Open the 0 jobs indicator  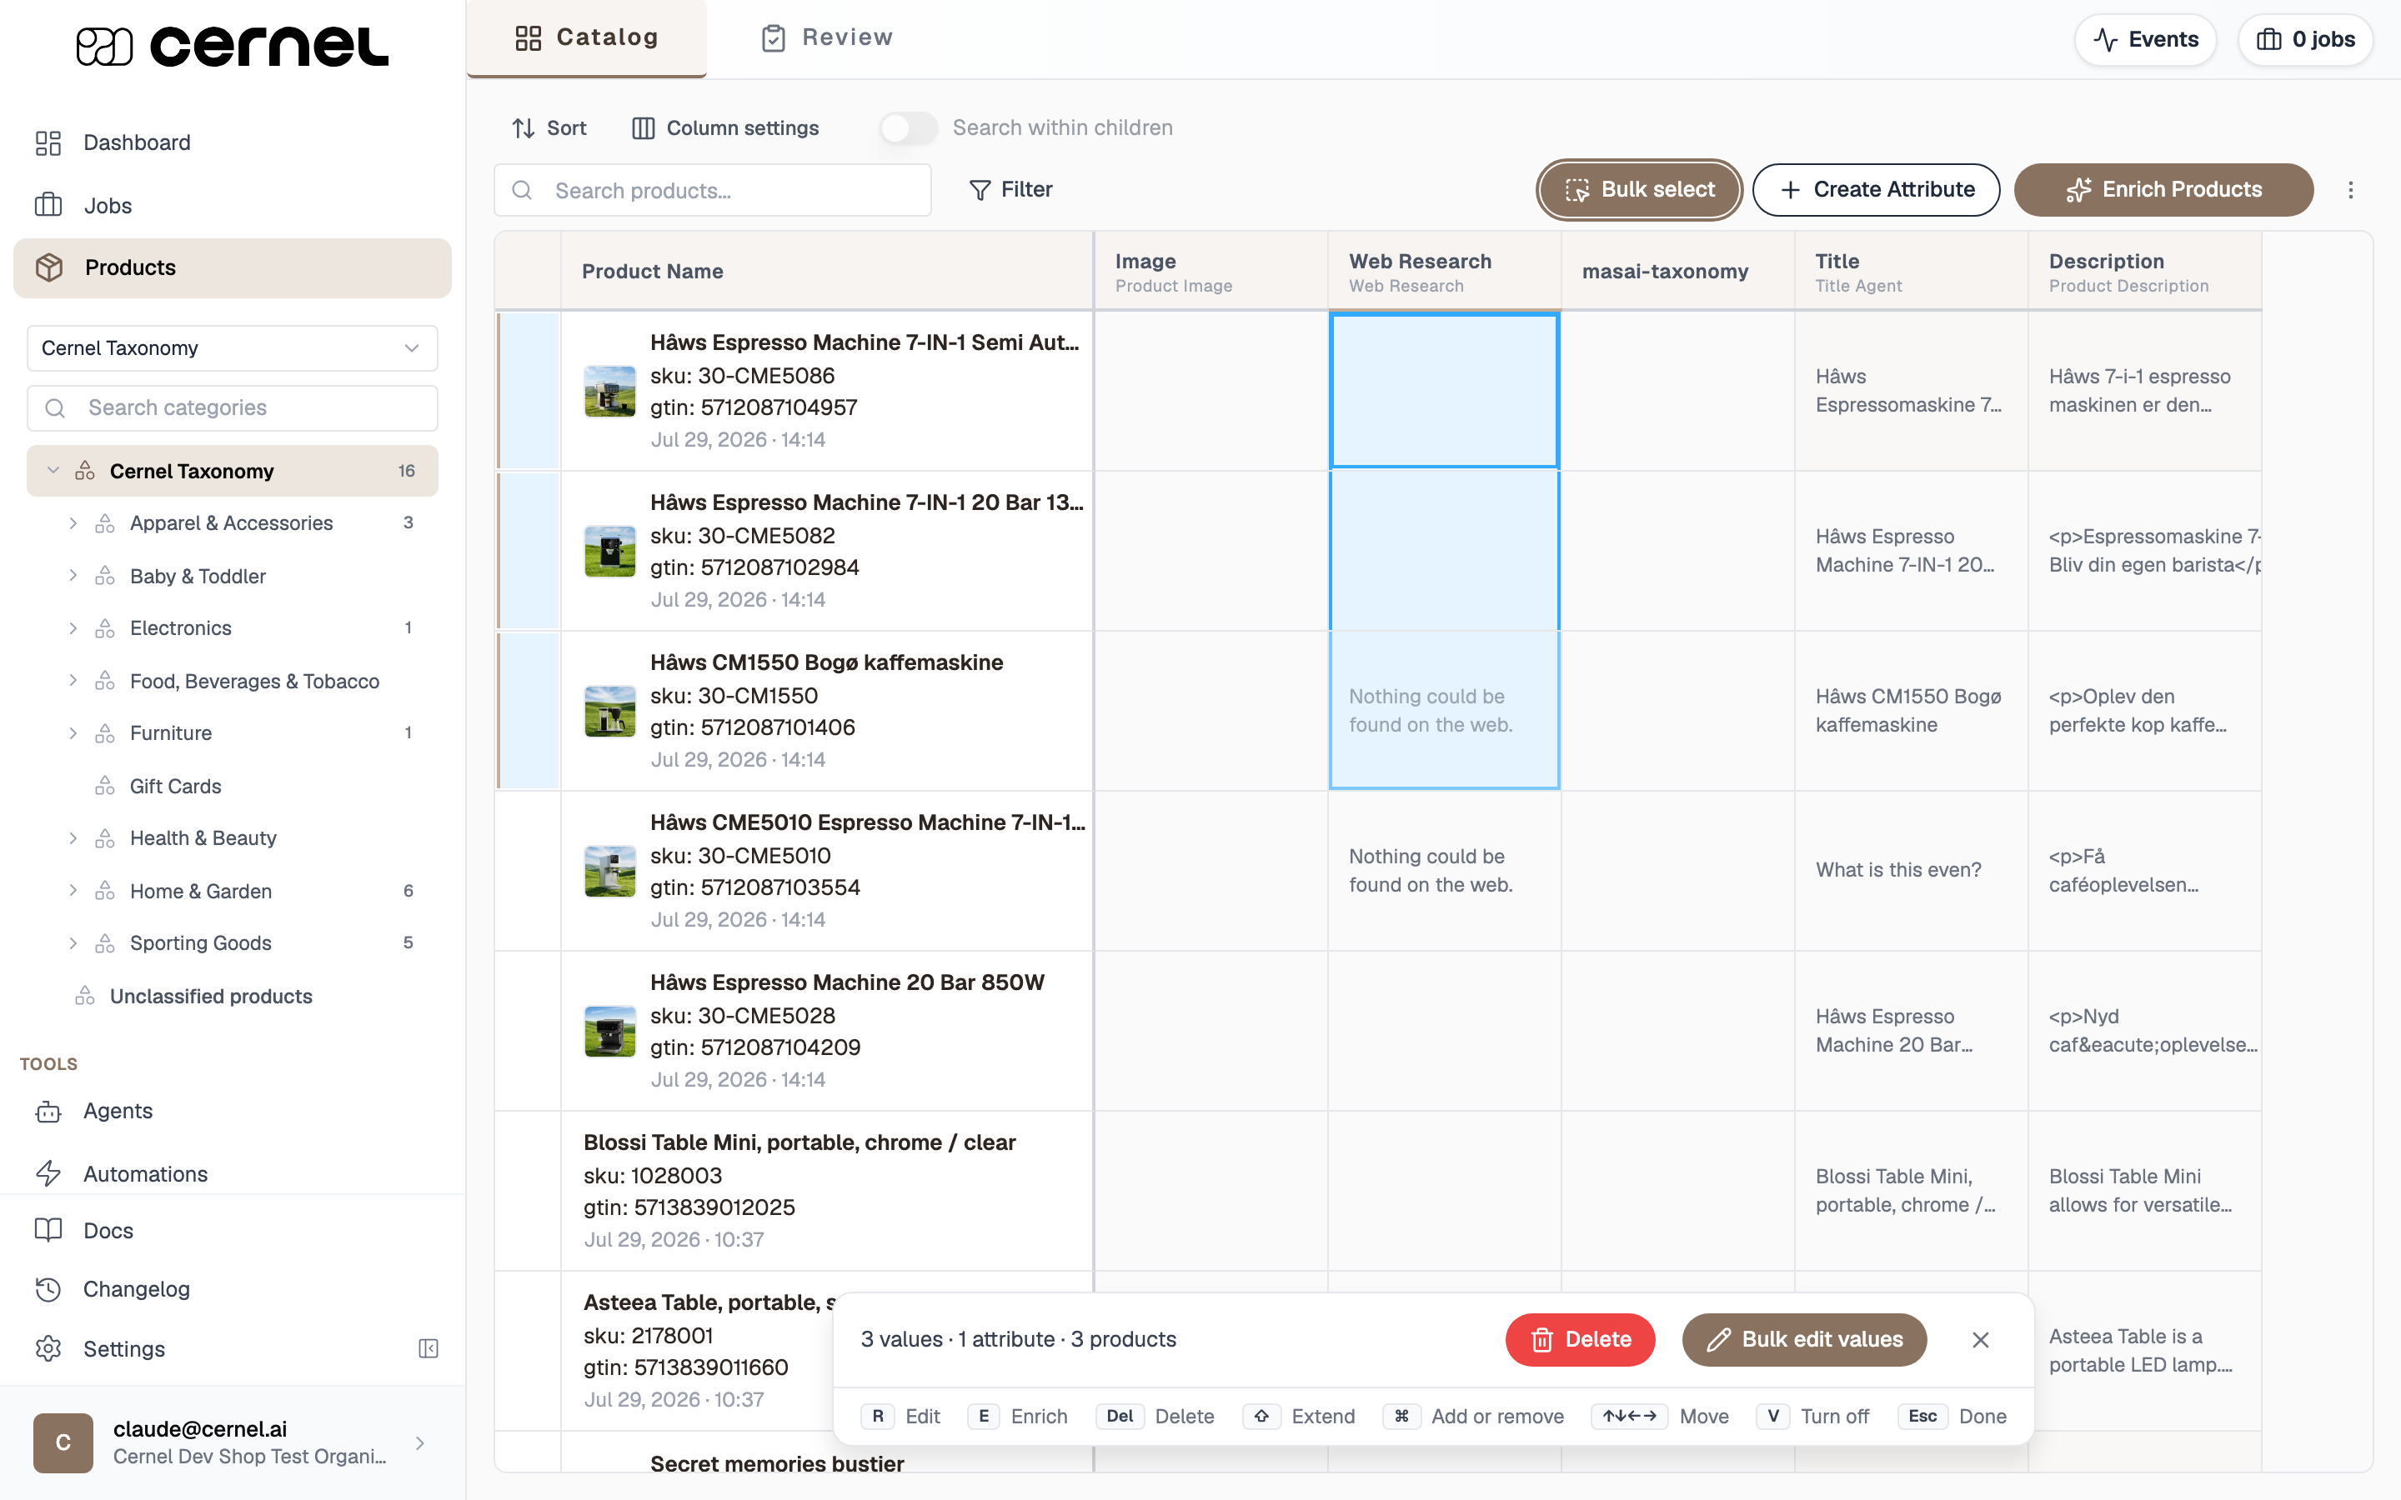(x=2305, y=40)
